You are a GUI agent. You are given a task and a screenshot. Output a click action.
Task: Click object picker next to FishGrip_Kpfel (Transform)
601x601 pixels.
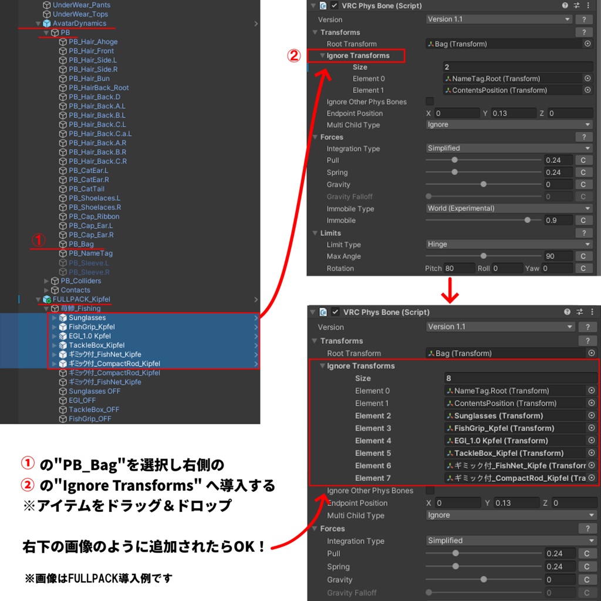pyautogui.click(x=592, y=428)
